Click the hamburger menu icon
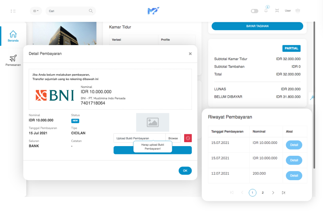The image size is (323, 212). tap(13, 11)
